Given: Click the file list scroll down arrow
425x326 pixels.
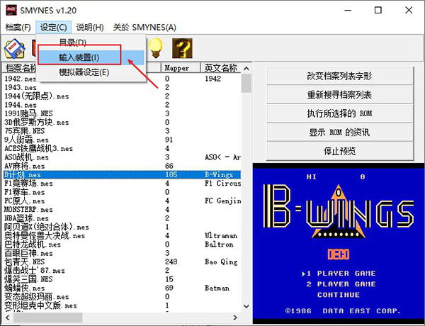Looking at the screenshot, I should 246,306.
